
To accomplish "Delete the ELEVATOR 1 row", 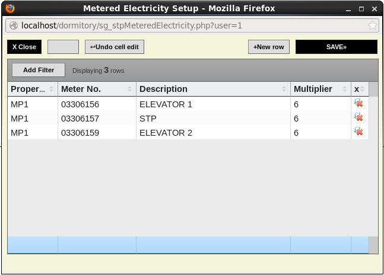I will [x=358, y=104].
